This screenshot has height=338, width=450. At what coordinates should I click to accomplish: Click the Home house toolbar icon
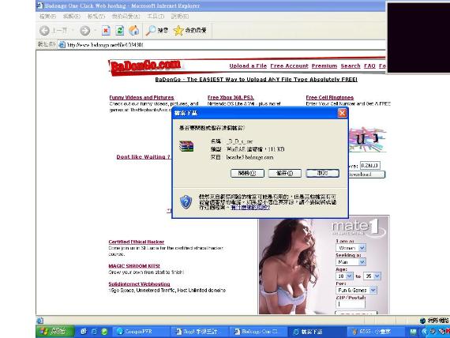[x=133, y=31]
